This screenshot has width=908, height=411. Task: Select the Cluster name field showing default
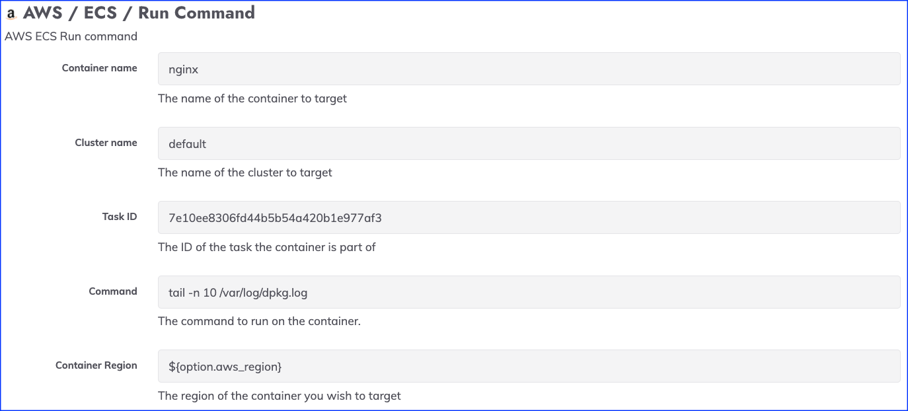click(529, 143)
